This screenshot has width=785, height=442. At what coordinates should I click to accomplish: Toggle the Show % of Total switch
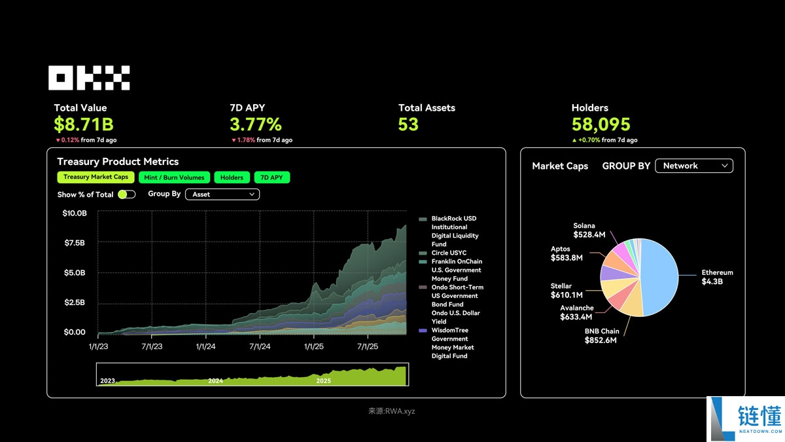coord(126,194)
